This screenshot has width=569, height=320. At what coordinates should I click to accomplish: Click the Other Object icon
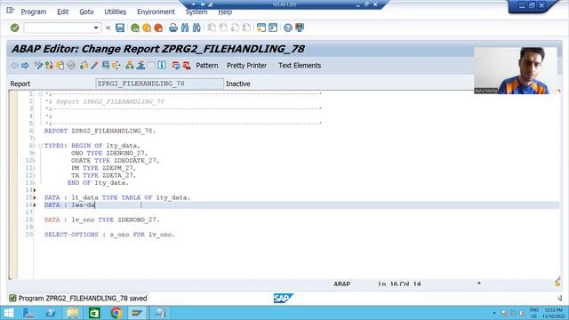click(x=60, y=65)
